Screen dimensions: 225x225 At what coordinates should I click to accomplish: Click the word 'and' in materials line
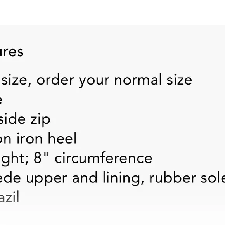(85, 177)
